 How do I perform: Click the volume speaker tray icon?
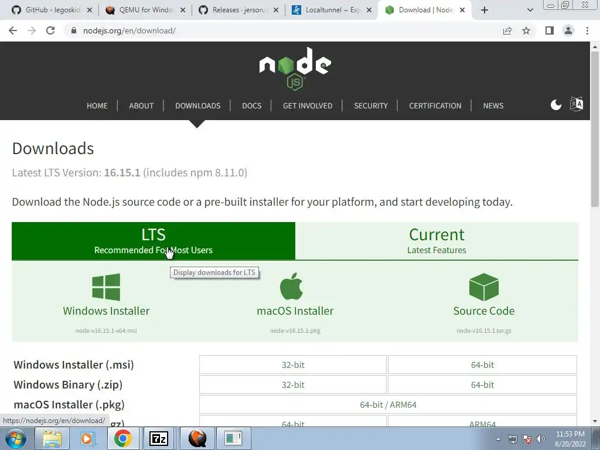(x=541, y=439)
